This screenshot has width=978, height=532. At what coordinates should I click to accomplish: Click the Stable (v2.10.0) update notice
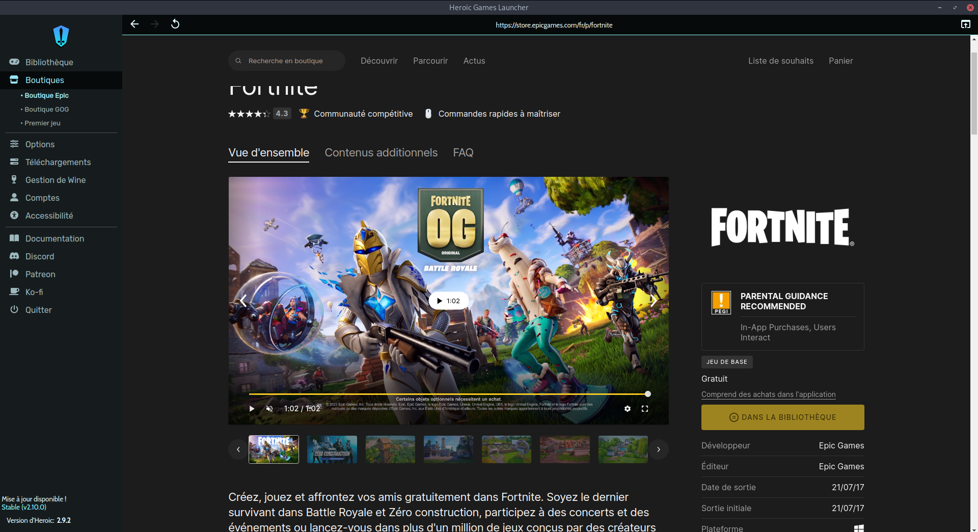pos(24,507)
